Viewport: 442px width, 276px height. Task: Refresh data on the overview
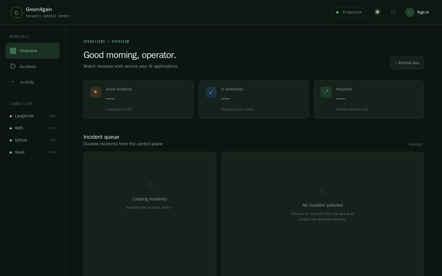click(x=407, y=63)
